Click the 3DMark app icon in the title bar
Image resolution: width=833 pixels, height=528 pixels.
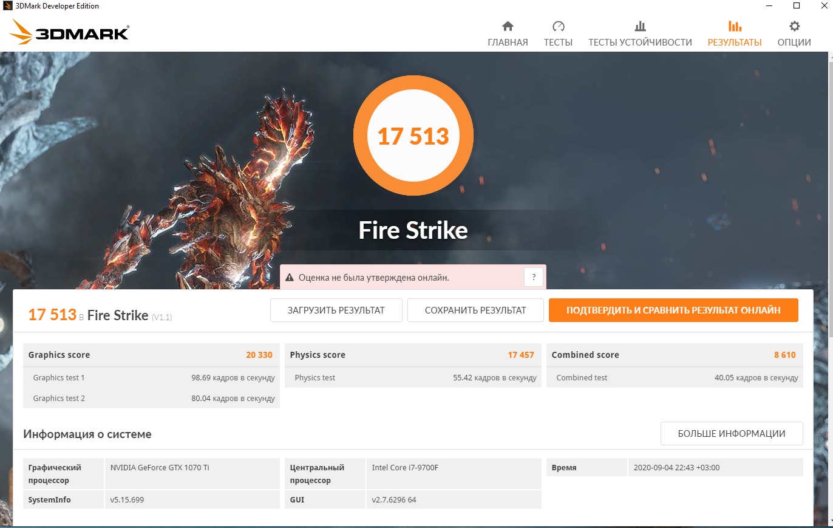coord(8,6)
